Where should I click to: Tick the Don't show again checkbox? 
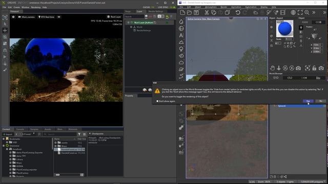pos(157,101)
